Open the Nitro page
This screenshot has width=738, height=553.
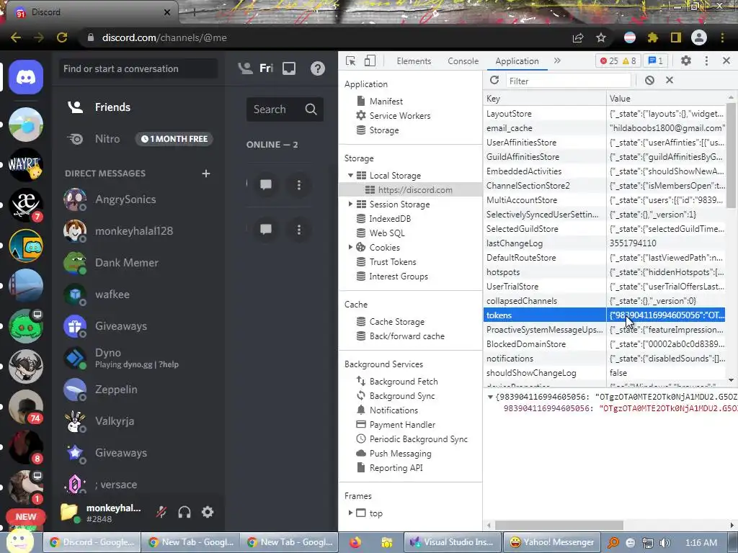138,139
